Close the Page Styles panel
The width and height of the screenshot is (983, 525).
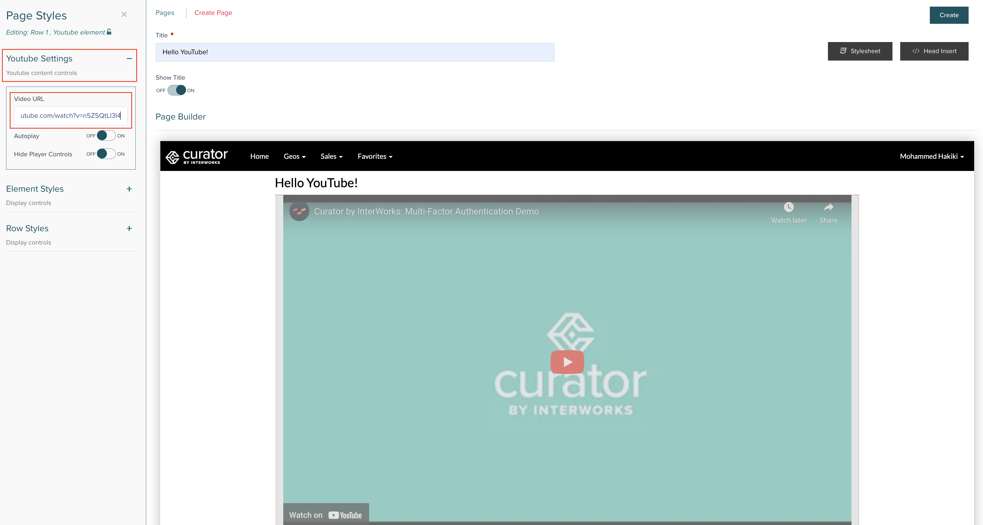click(x=124, y=14)
